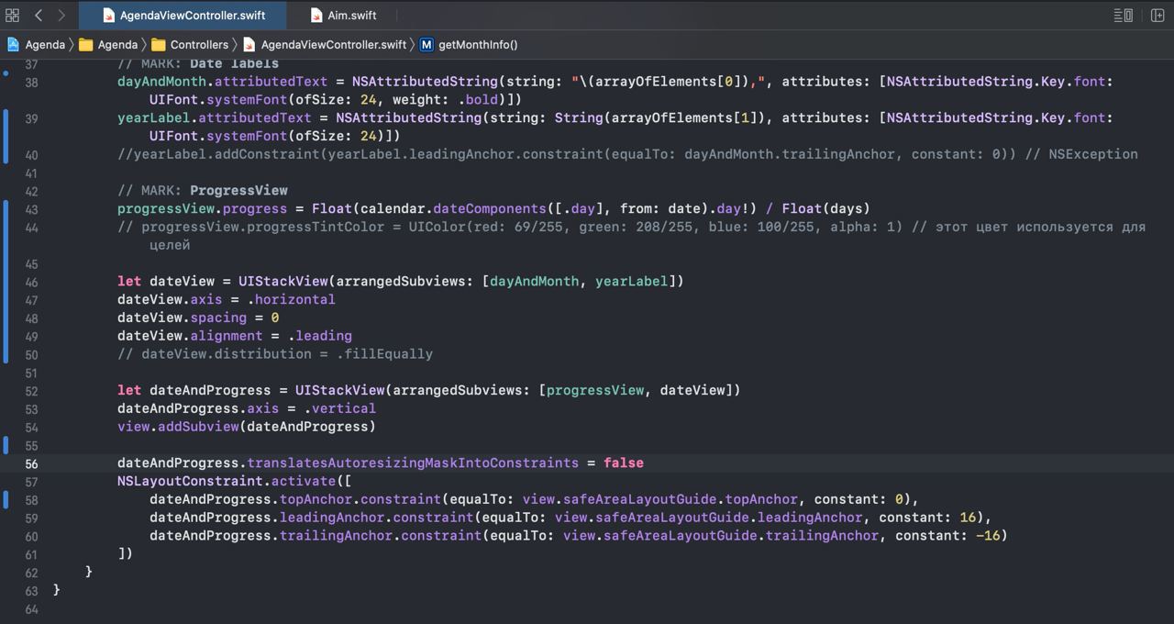The image size is (1174, 624).
Task: Open the related items grid menu
Action: tap(13, 16)
